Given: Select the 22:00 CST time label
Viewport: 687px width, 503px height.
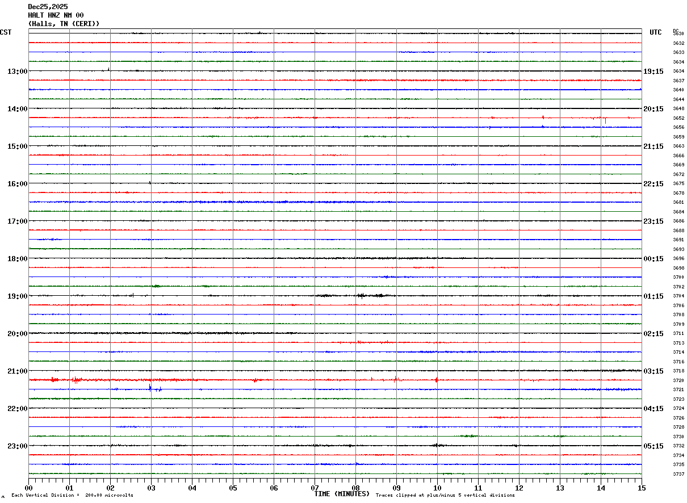Looking at the screenshot, I should (x=18, y=409).
